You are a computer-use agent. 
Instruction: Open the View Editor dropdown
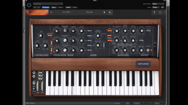156,7
